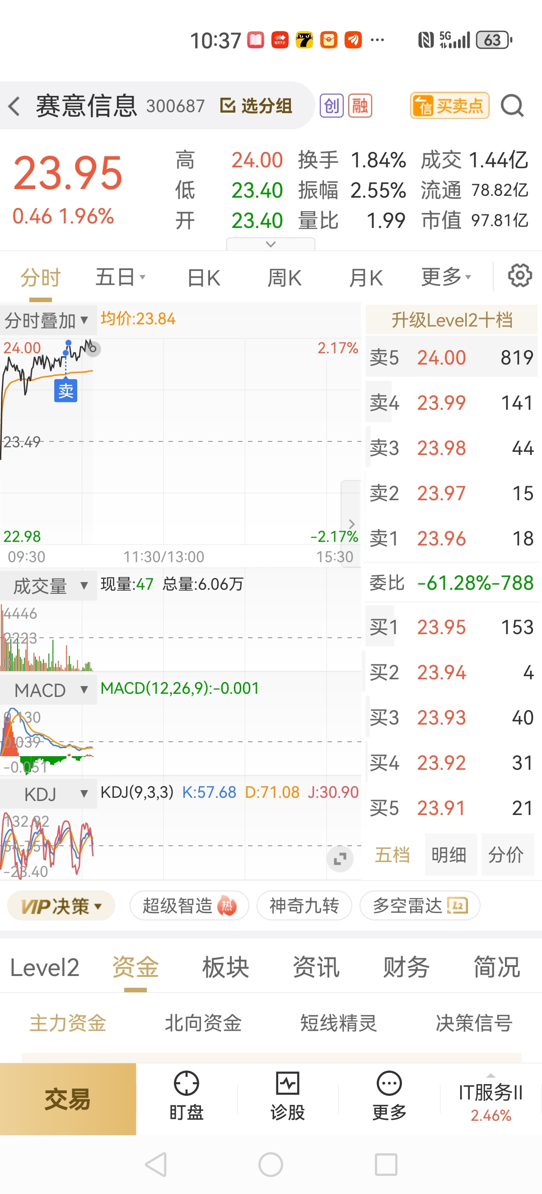Open chart settings gear icon
This screenshot has width=542, height=1194.
pos(520,276)
